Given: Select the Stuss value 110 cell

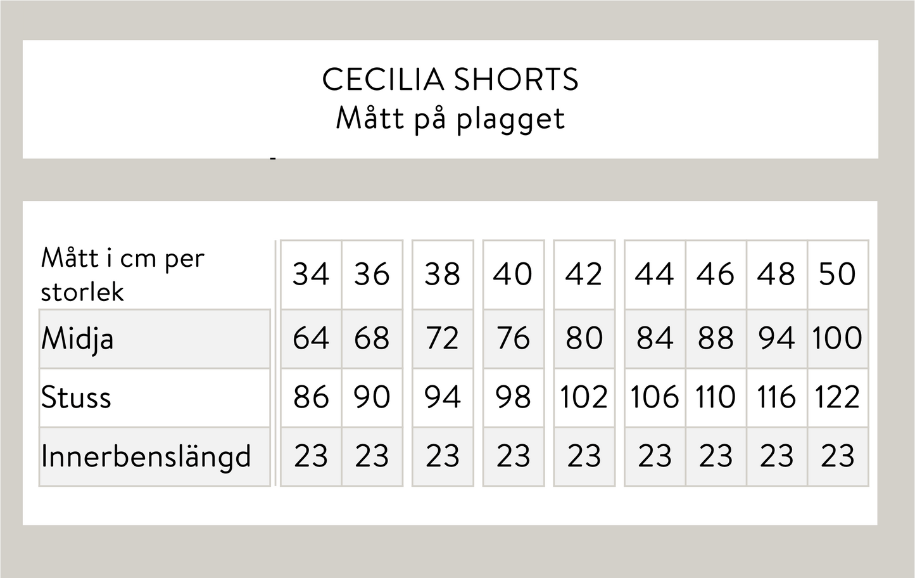Looking at the screenshot, I should [x=716, y=397].
